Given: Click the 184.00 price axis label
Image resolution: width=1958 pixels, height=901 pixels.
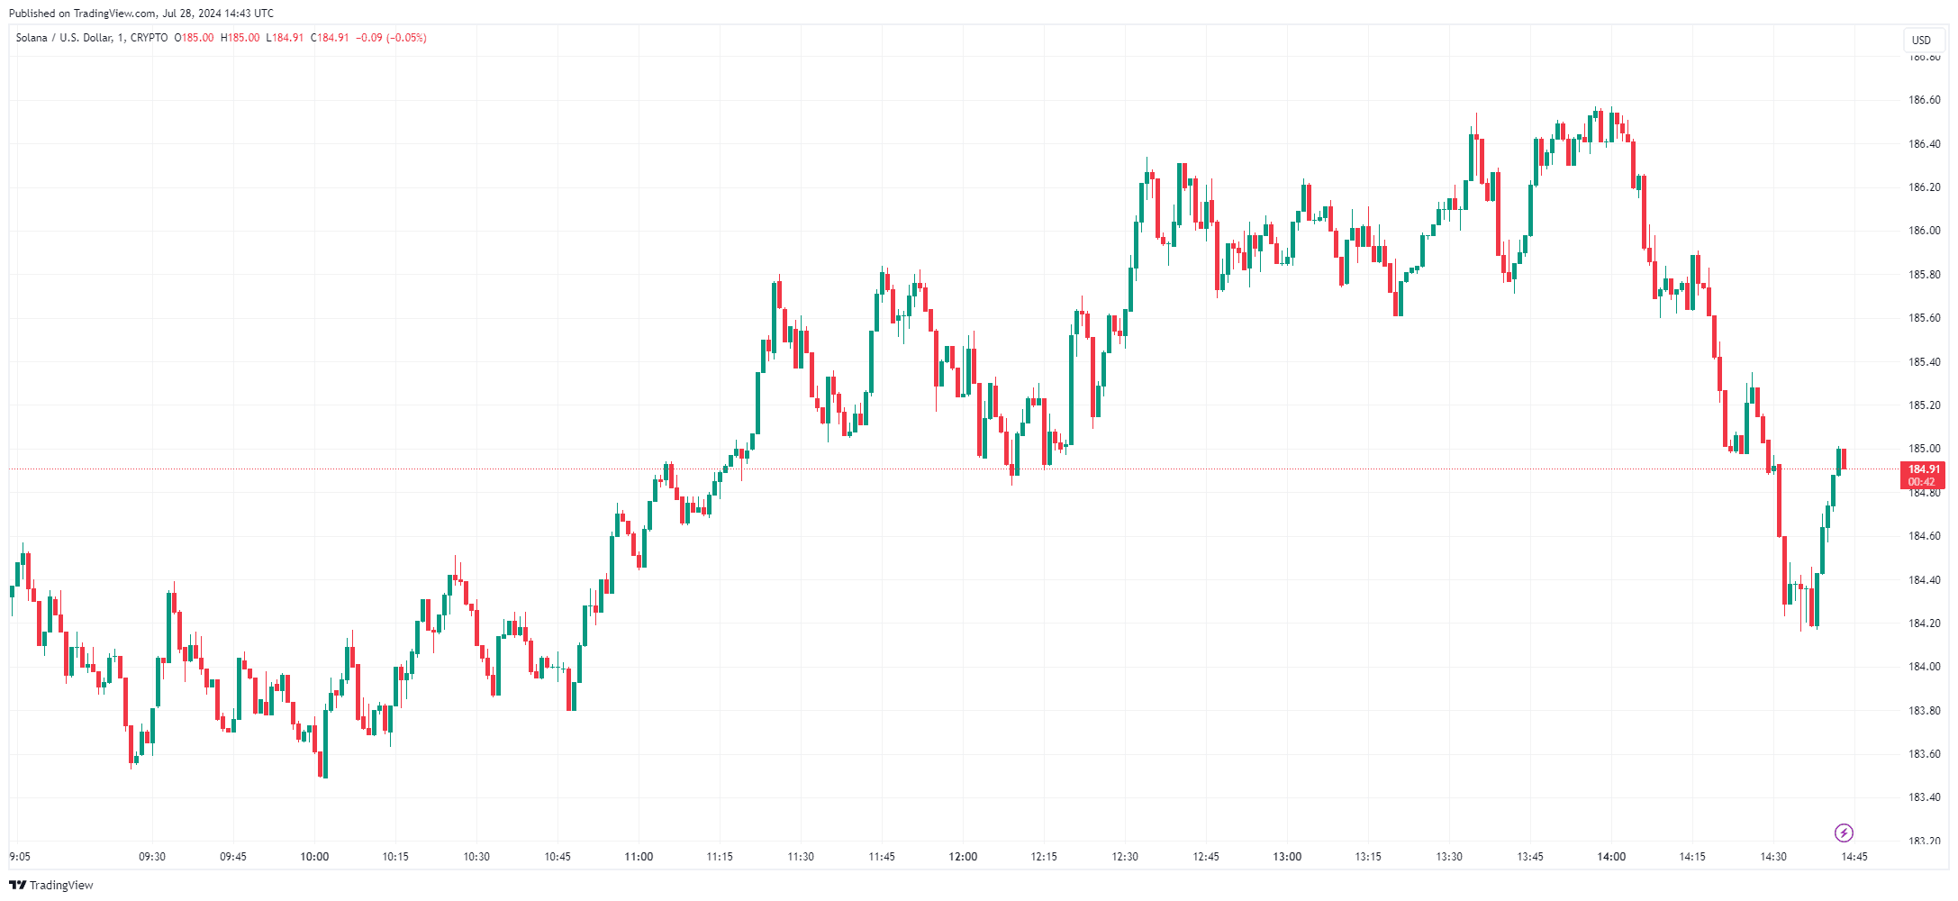Looking at the screenshot, I should 1924,667.
